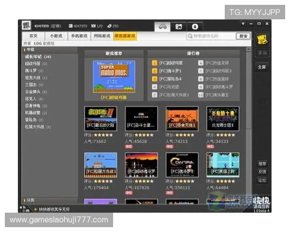Select 松鼠大作战 (2) album

[38, 127]
